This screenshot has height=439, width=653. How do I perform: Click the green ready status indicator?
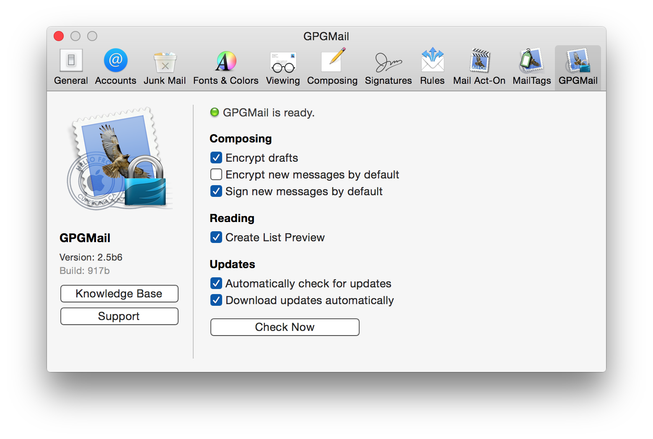pos(215,112)
